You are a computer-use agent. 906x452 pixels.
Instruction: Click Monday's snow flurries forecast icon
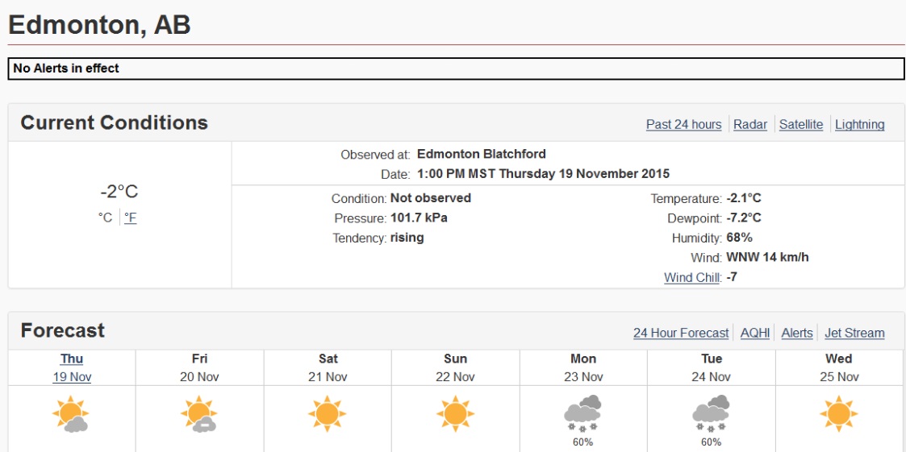pyautogui.click(x=582, y=413)
